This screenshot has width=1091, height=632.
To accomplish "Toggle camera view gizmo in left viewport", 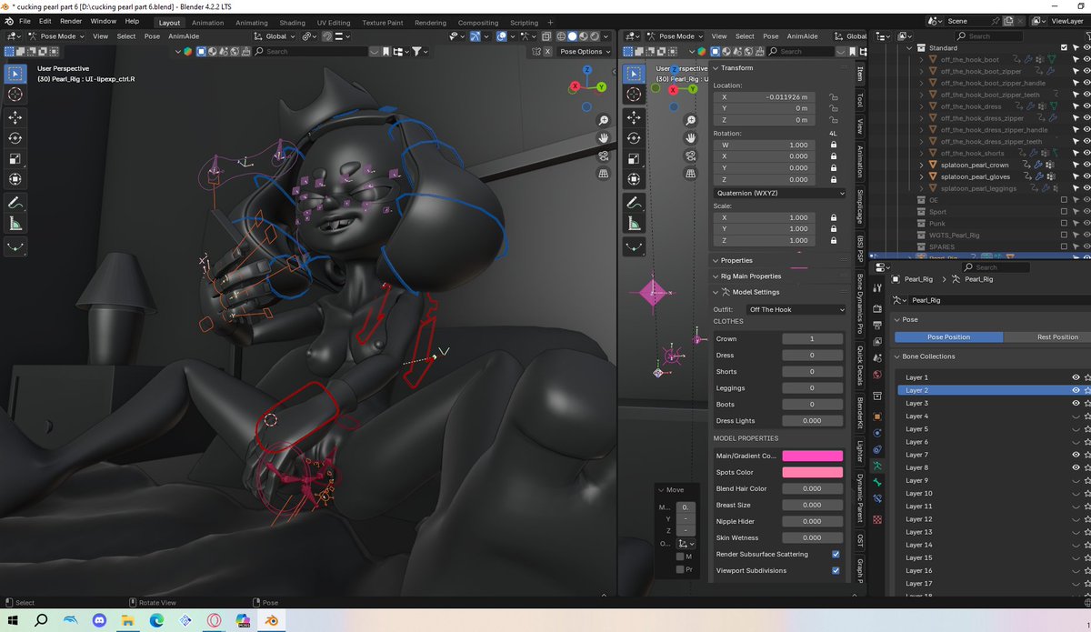I will tap(604, 155).
